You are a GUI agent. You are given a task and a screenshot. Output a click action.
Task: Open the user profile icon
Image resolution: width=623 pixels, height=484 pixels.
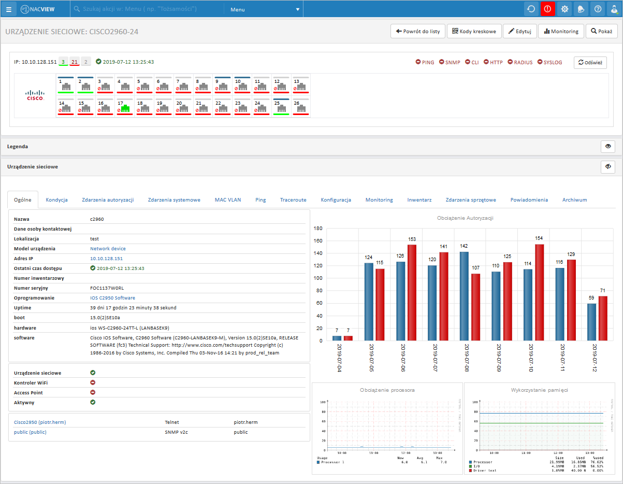[614, 9]
